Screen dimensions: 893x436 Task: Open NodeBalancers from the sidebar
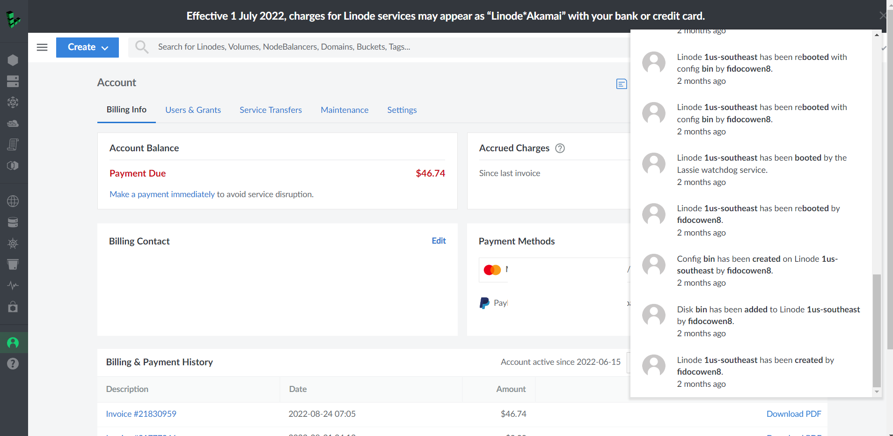pos(13,103)
